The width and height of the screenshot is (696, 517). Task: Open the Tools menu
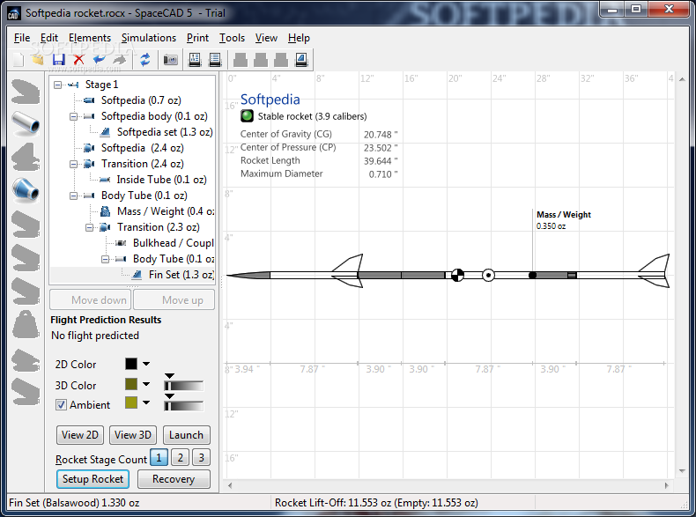(x=233, y=38)
